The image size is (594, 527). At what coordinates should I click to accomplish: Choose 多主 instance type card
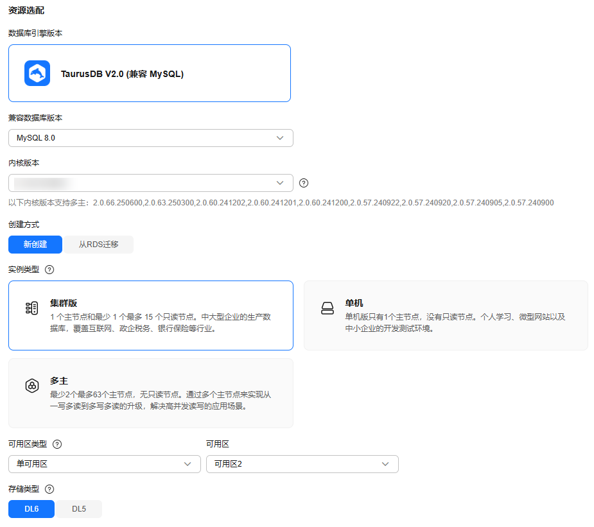point(151,393)
